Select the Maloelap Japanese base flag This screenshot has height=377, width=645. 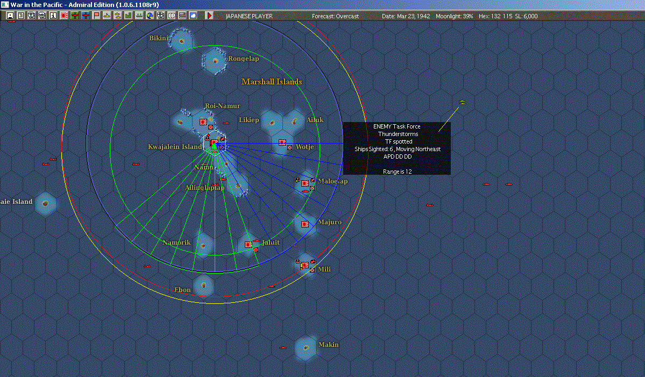coord(305,183)
